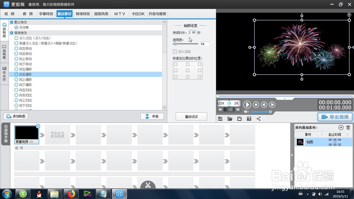
Task: Select 2X playback speed
Action: pos(236,103)
